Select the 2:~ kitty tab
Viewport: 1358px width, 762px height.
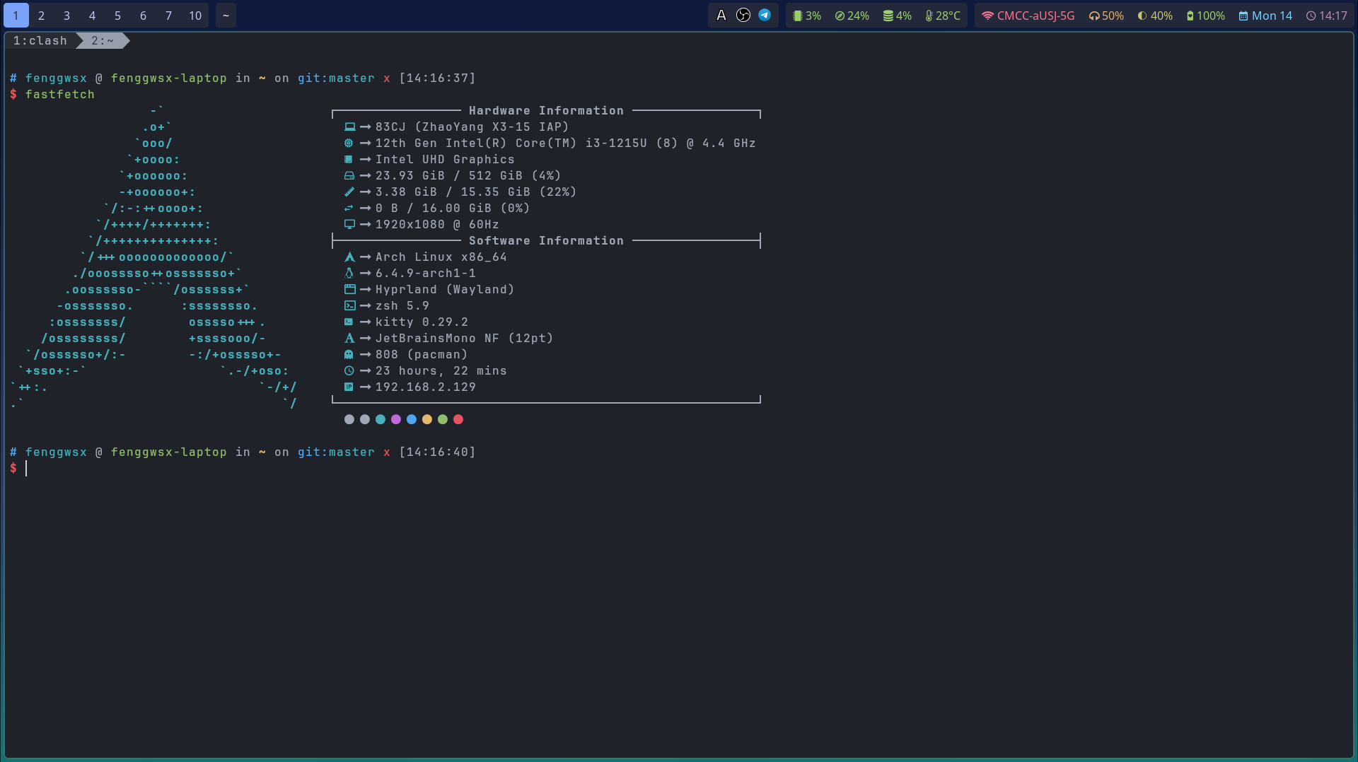tap(103, 41)
